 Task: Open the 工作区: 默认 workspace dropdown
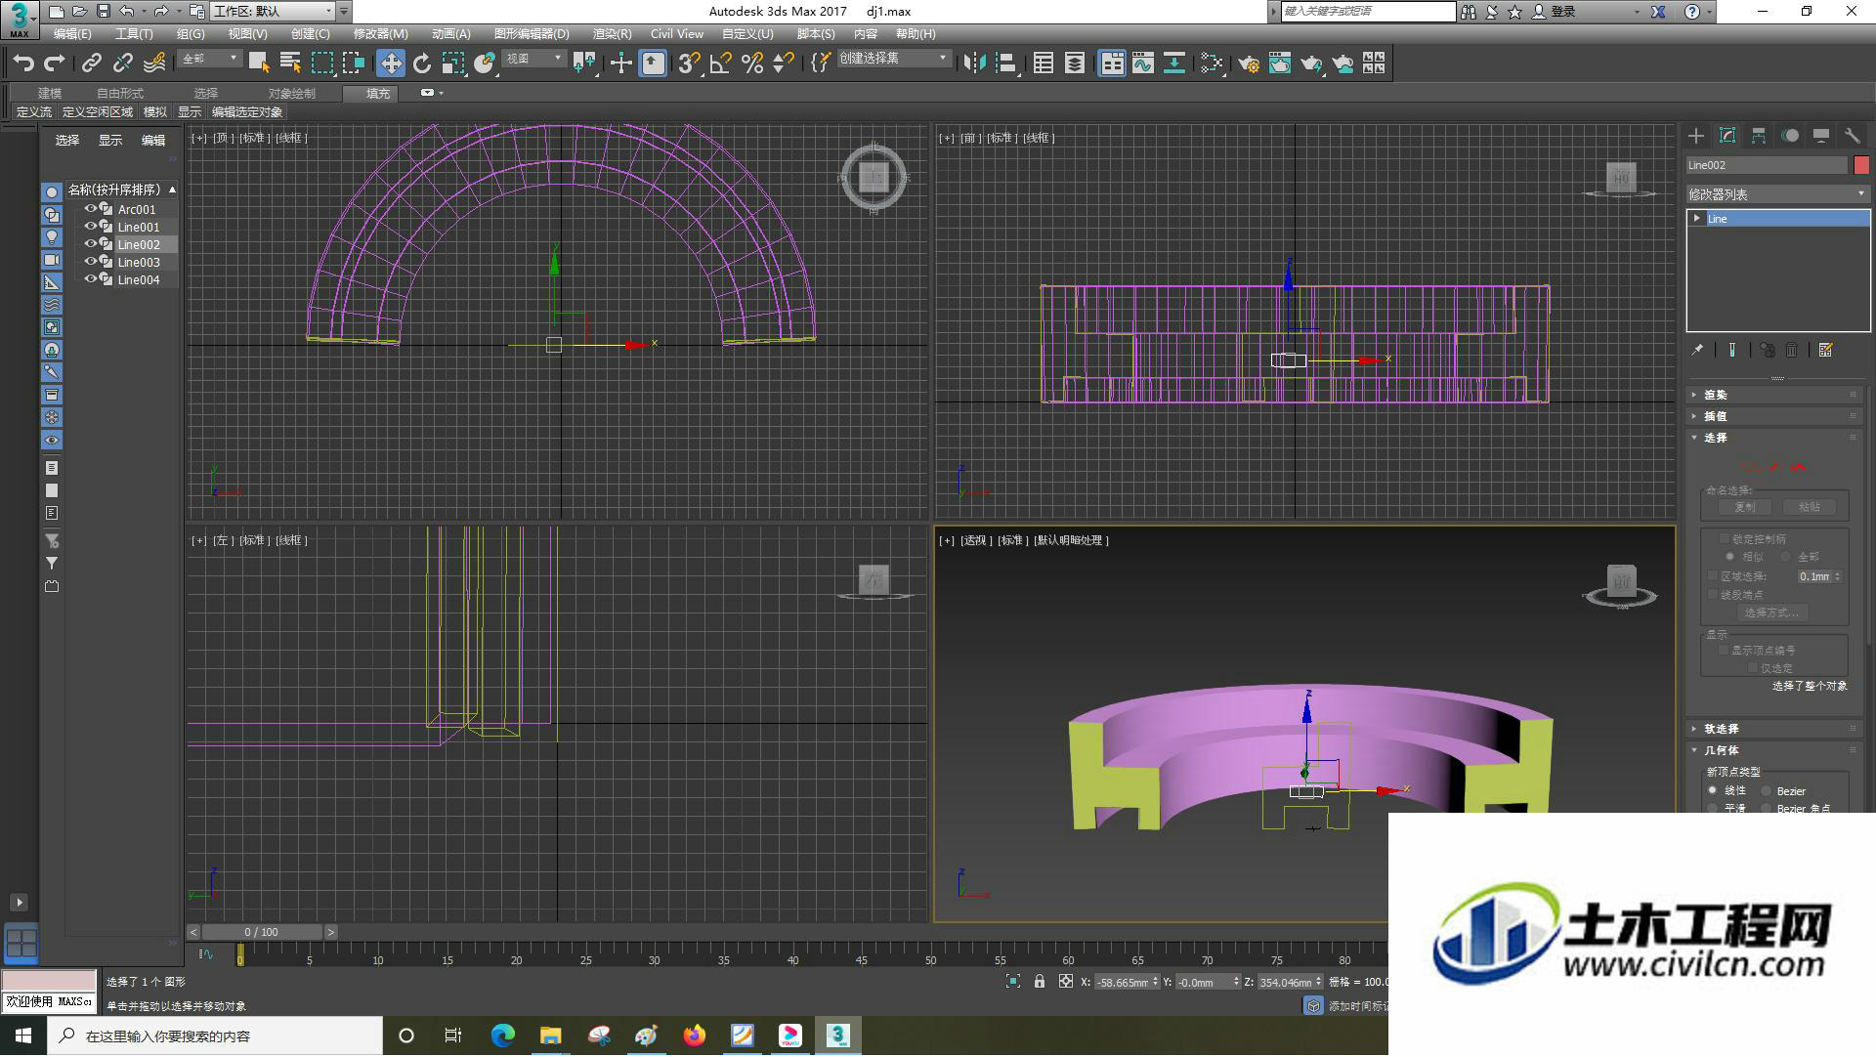(273, 11)
